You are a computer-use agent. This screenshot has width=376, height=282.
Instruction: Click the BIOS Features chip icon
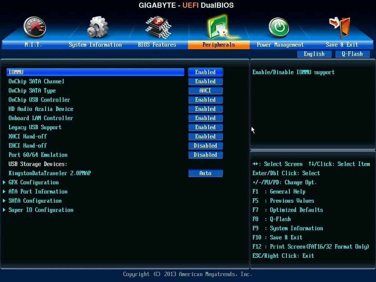(x=158, y=27)
